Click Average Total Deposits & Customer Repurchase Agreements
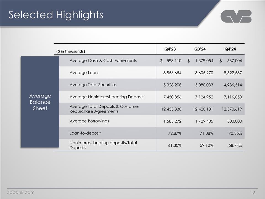This screenshot has height=199, width=265. [104, 109]
